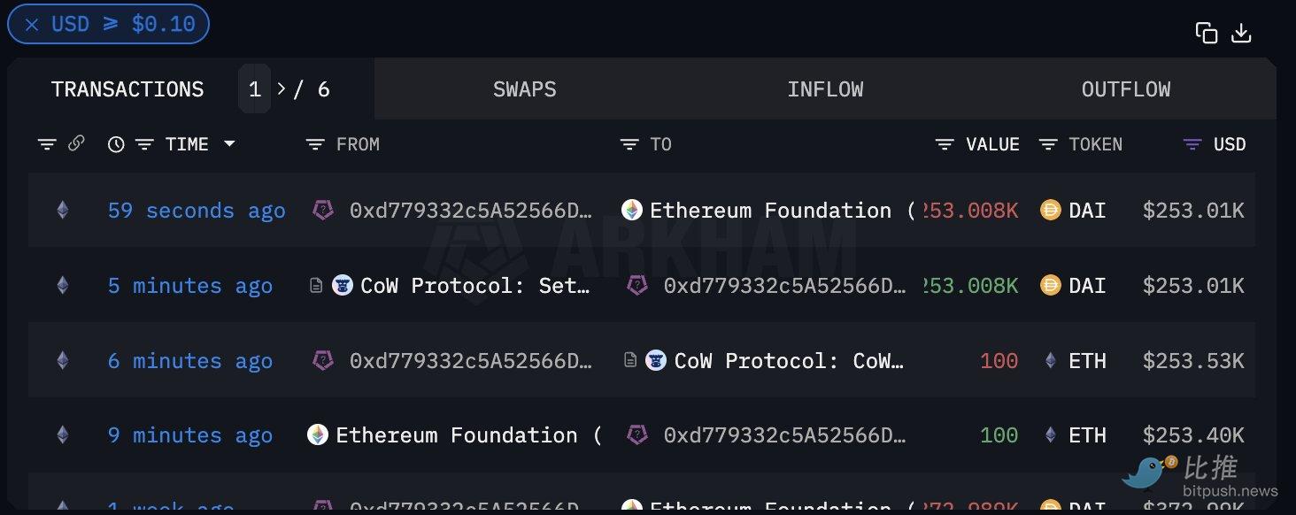Open the VALUE column filter
This screenshot has height=515, width=1296.
click(x=945, y=144)
